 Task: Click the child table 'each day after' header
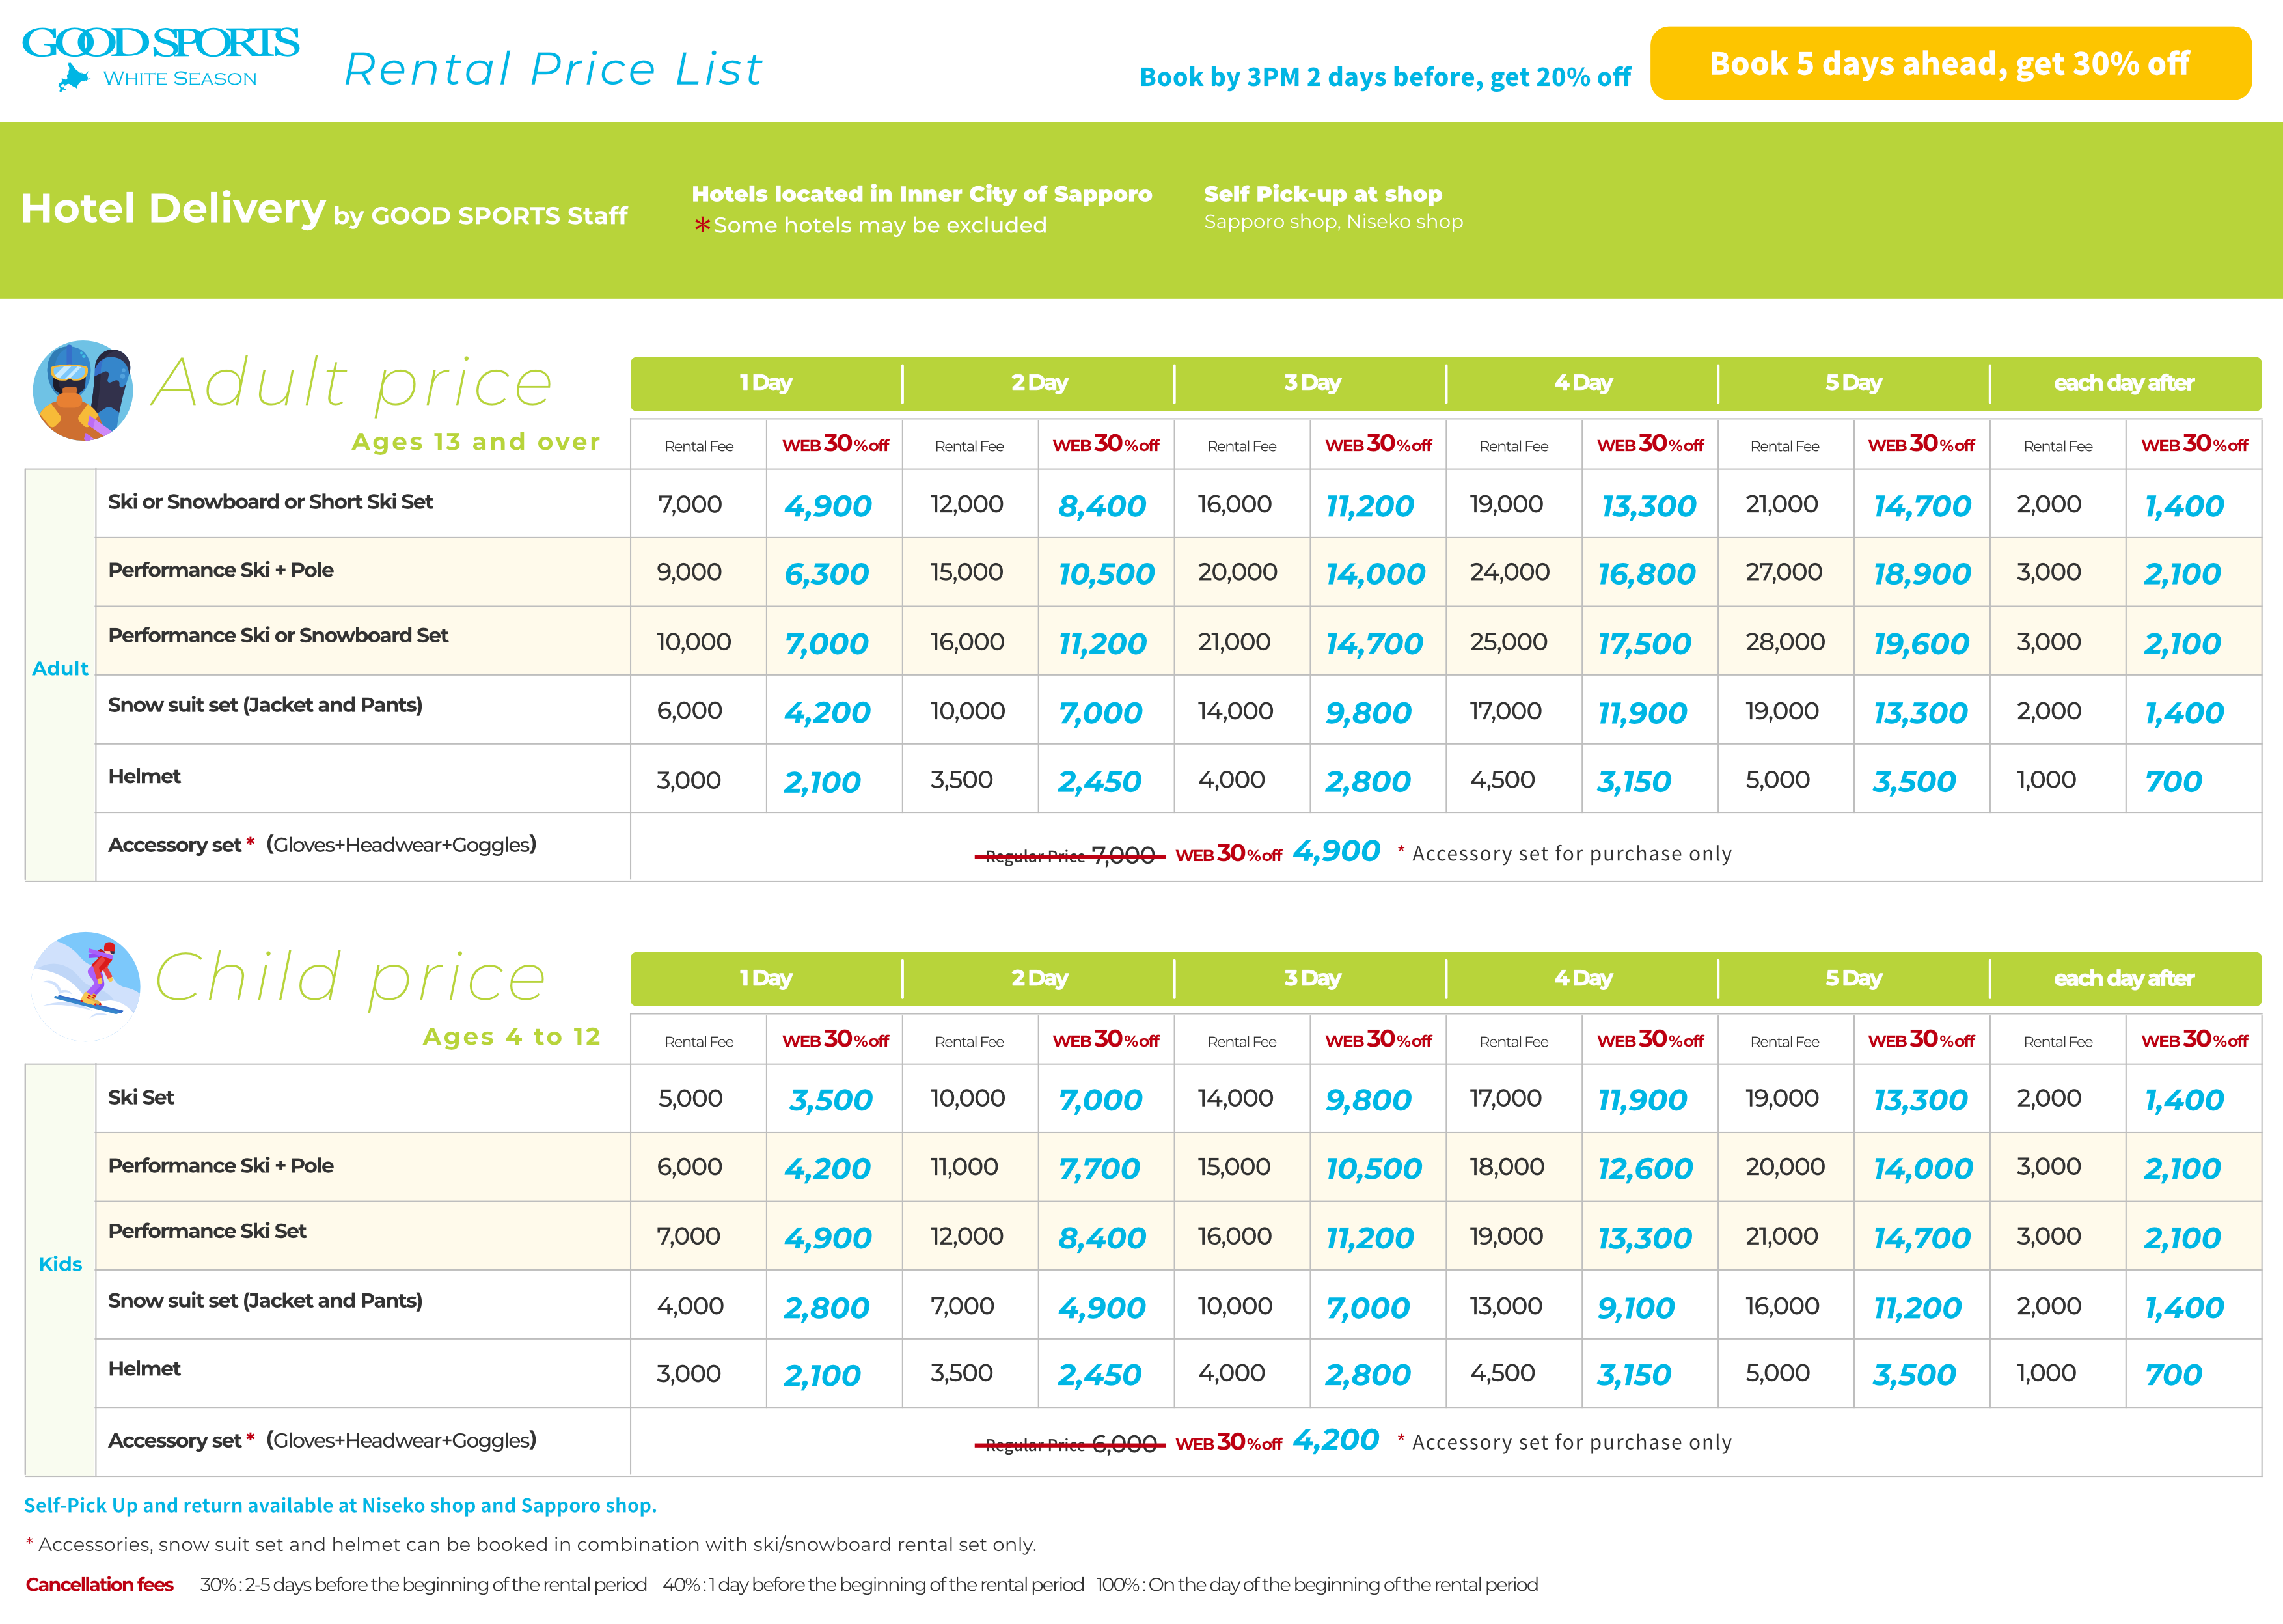coord(2125,979)
